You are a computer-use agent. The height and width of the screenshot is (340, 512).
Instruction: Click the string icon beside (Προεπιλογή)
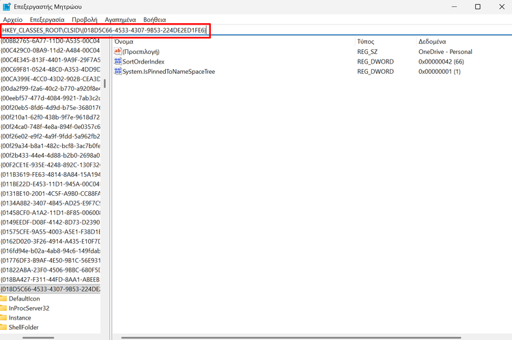coord(117,52)
